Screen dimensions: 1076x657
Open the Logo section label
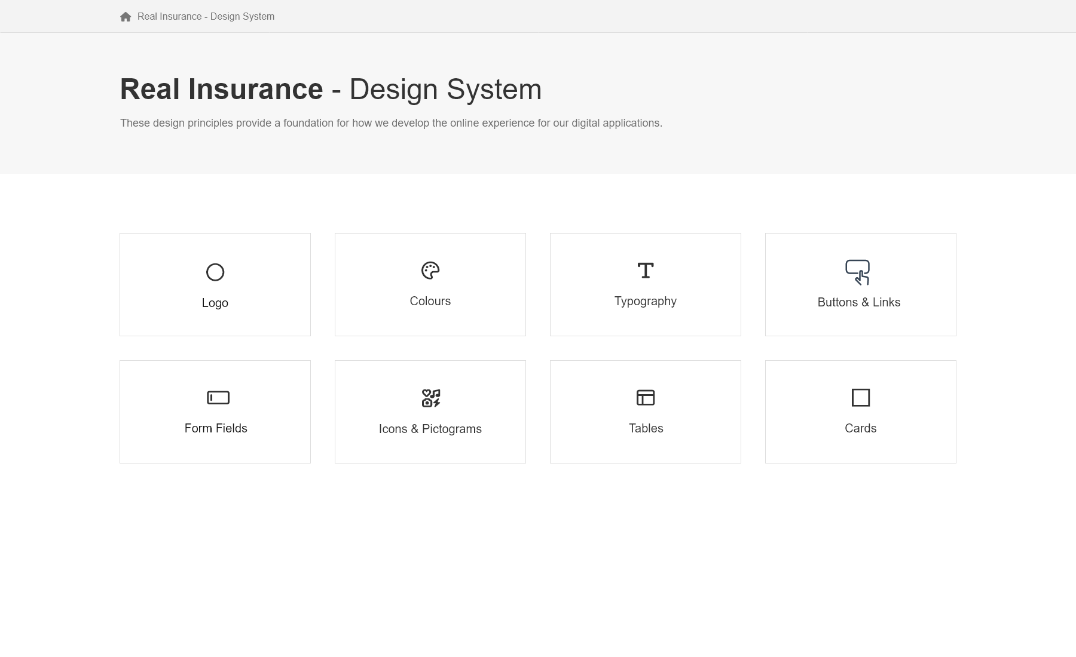pos(215,303)
